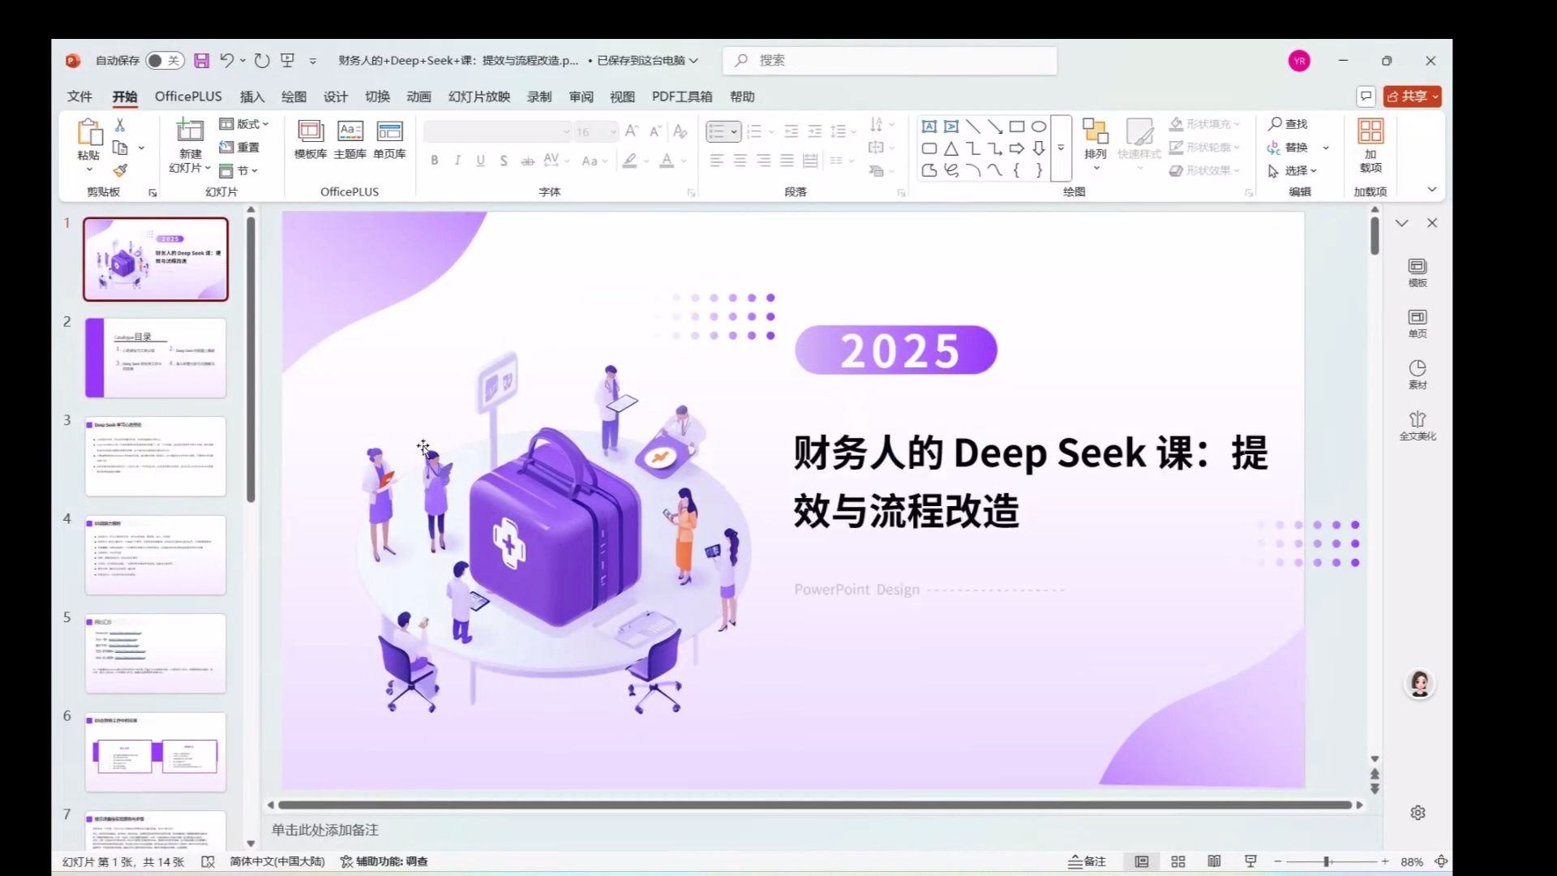The image size is (1557, 876).
Task: Select the rectangle shape in drawing gallery
Action: pyautogui.click(x=1018, y=126)
